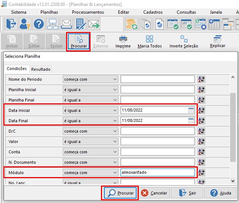Viewport: 239px width, 203px height.
Task: Toggle sort order for Valor row
Action: [202, 142]
